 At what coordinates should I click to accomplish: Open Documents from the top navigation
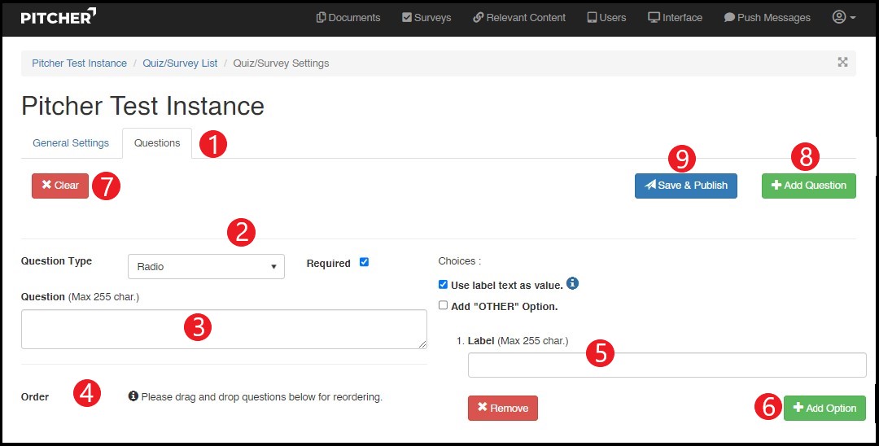(x=348, y=17)
